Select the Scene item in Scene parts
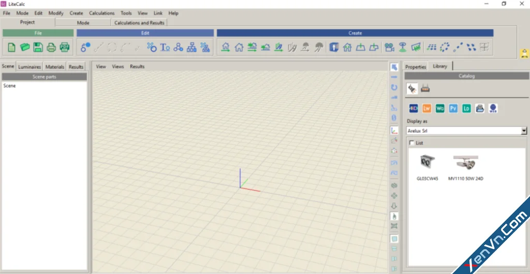 click(x=9, y=86)
